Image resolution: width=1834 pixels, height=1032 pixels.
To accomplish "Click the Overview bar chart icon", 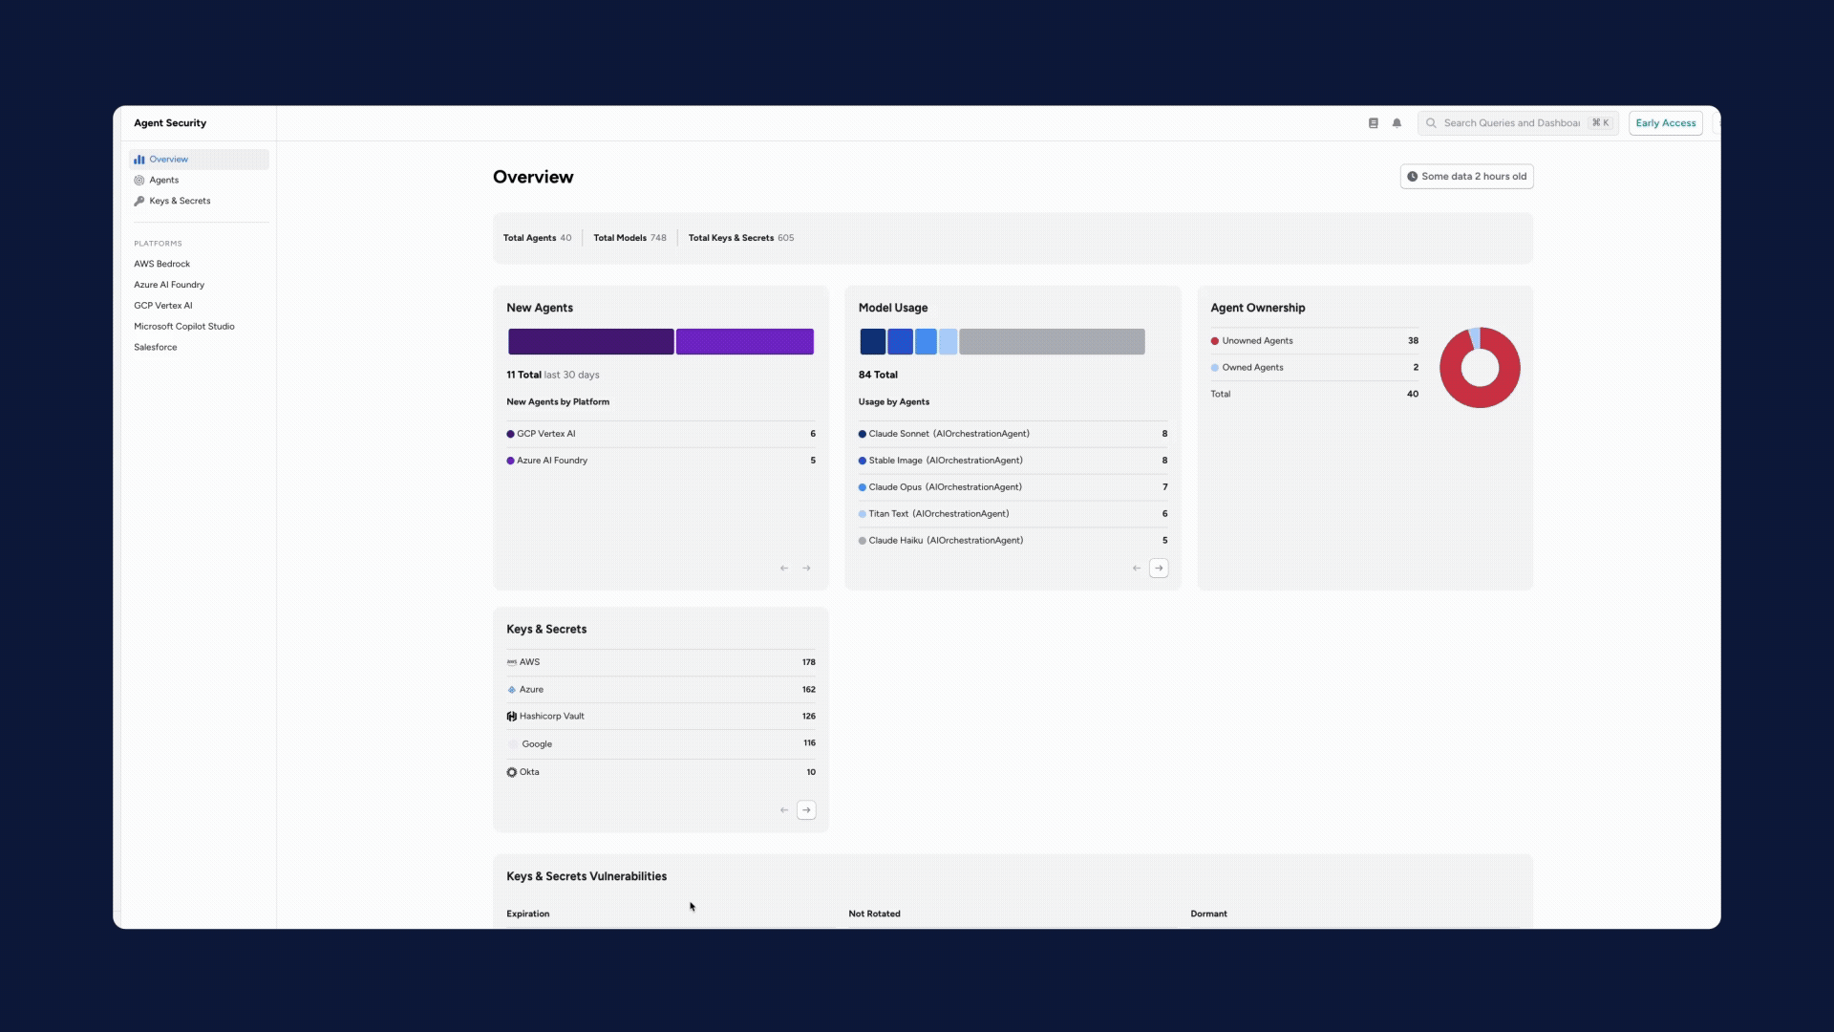I will 139,160.
